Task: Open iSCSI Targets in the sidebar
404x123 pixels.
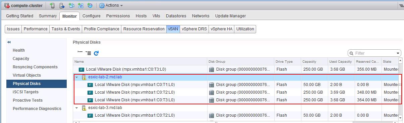Action: click(37, 92)
